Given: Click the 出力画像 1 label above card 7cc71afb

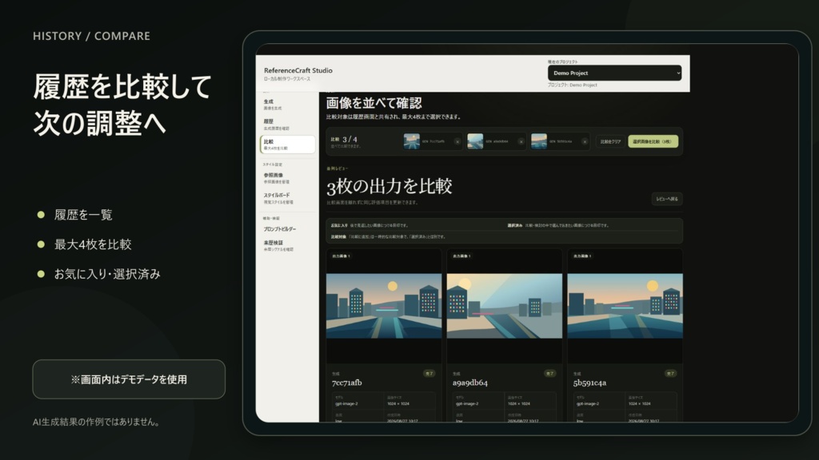Looking at the screenshot, I should (x=341, y=256).
